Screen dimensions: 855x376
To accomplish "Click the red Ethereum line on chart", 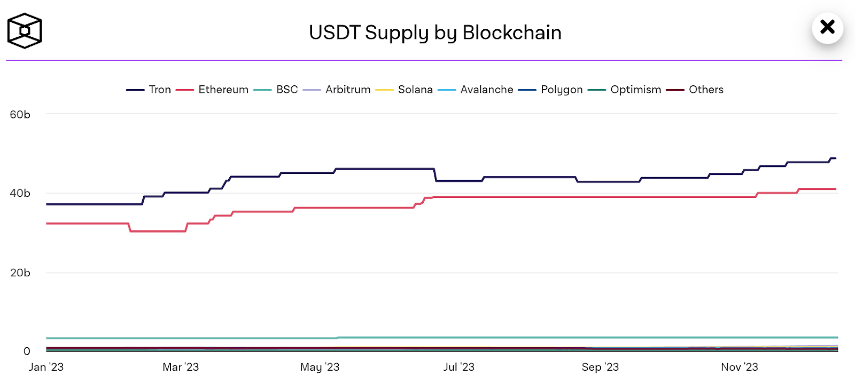I will tap(534, 197).
